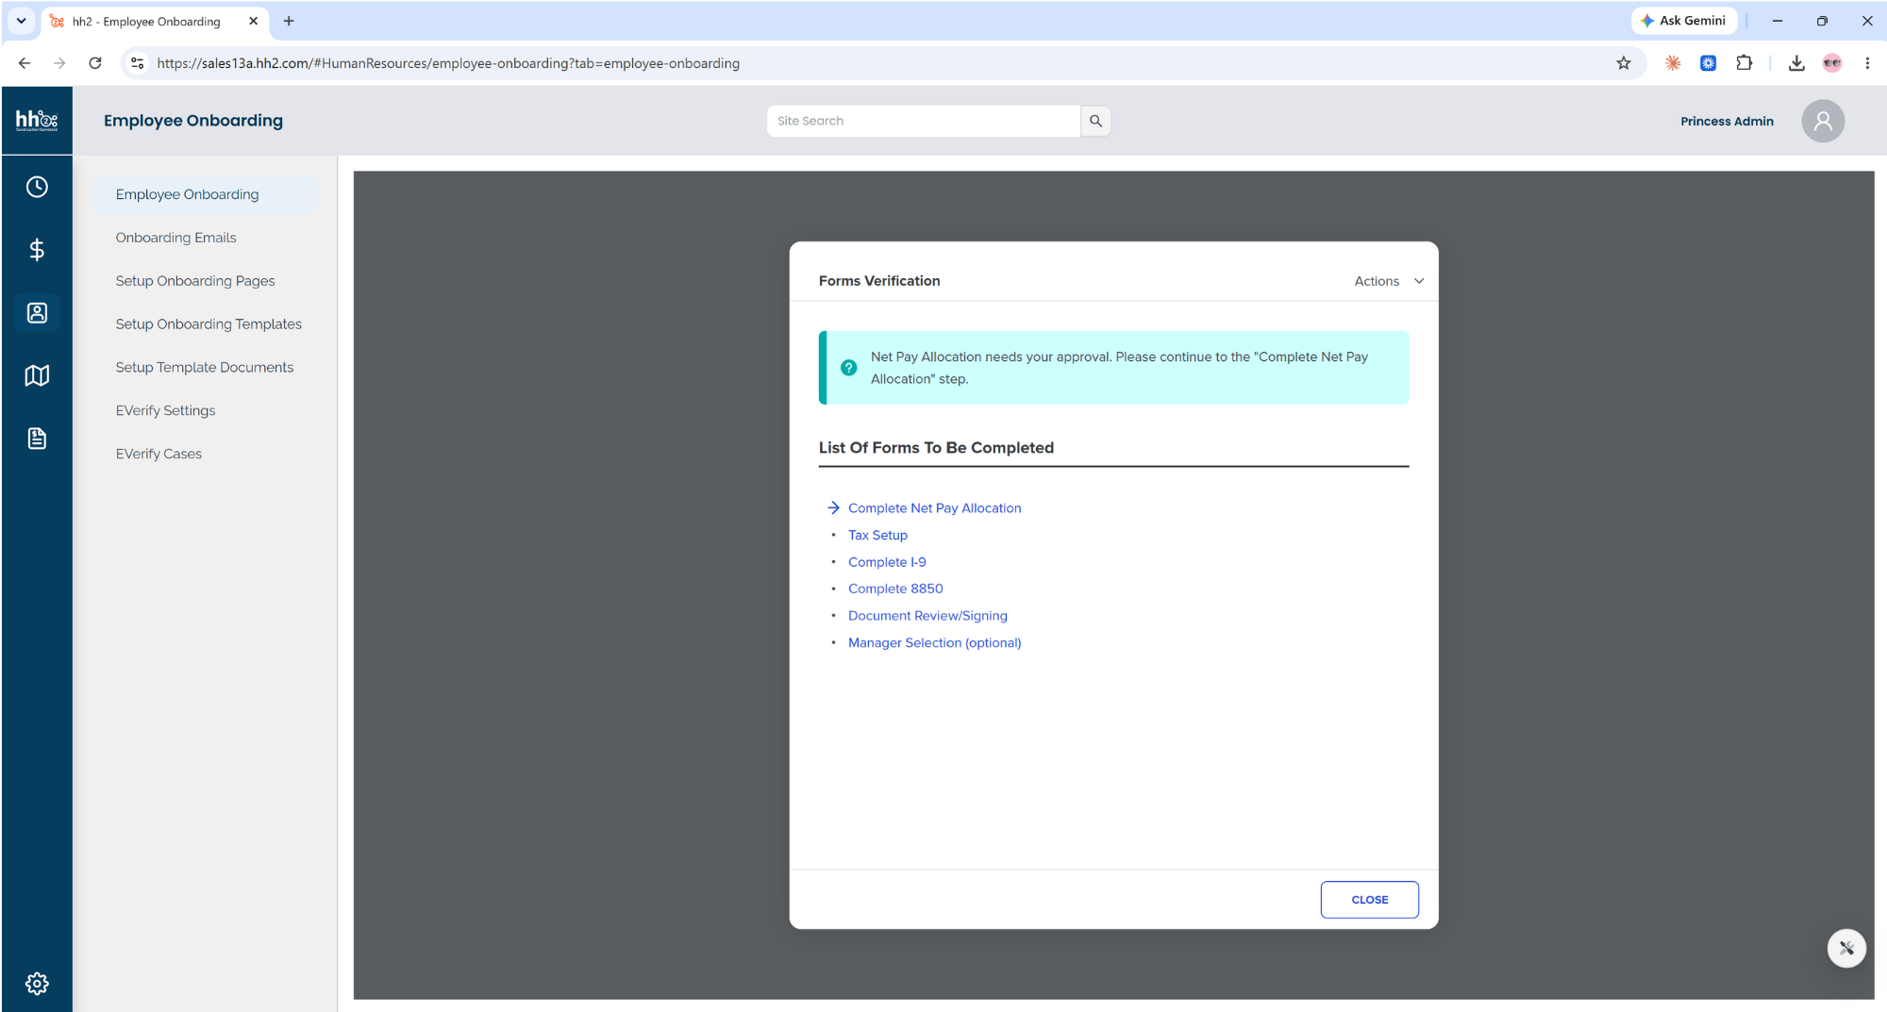Open the Princess Admin profile avatar
This screenshot has width=1887, height=1012.
pos(1823,121)
